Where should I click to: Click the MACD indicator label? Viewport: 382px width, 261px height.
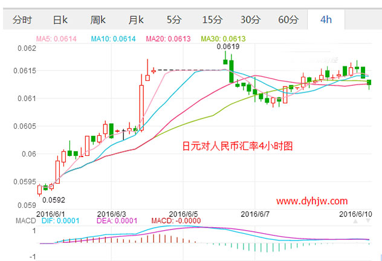26,221
